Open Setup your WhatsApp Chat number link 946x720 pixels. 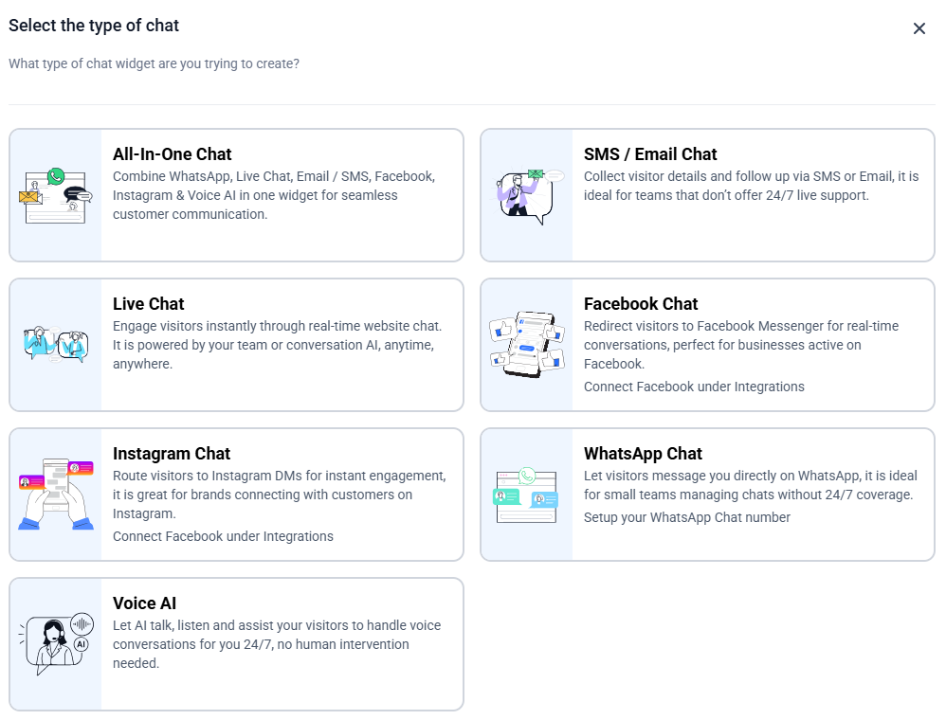point(686,517)
